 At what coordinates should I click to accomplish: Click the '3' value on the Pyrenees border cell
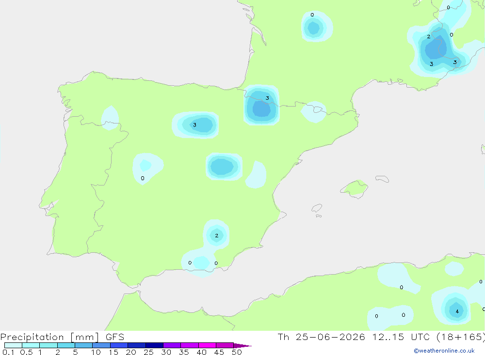click(x=267, y=98)
